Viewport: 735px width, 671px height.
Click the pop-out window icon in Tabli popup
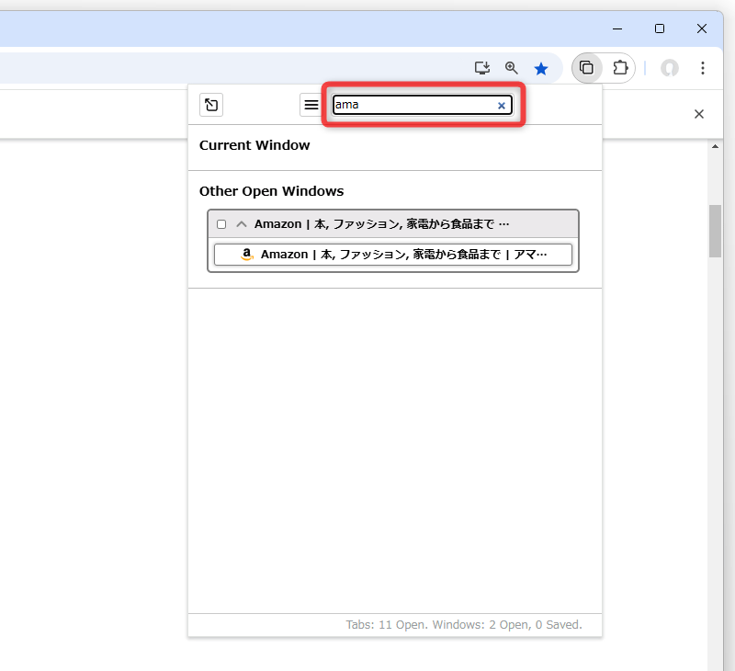(211, 105)
